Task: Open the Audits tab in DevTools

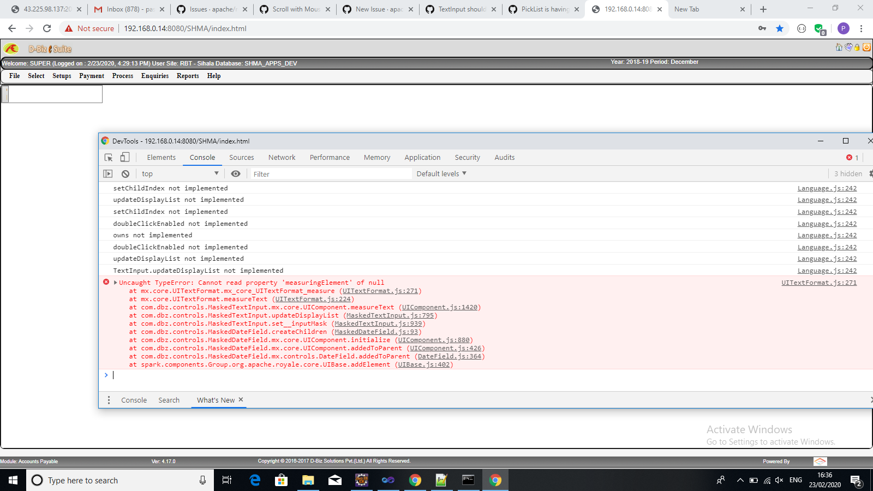Action: 505,157
